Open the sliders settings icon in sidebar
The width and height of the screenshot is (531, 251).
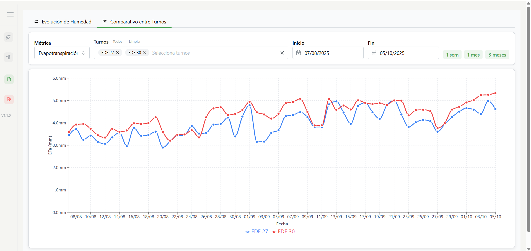pyautogui.click(x=9, y=57)
